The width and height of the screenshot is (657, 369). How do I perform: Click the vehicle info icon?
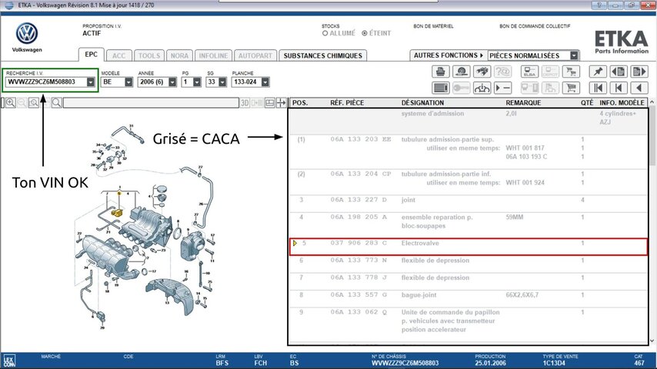(x=482, y=88)
